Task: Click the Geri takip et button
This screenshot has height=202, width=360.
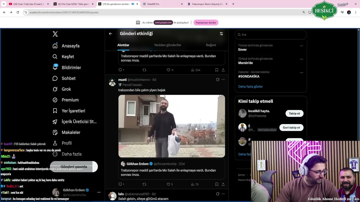Action: pyautogui.click(x=291, y=127)
